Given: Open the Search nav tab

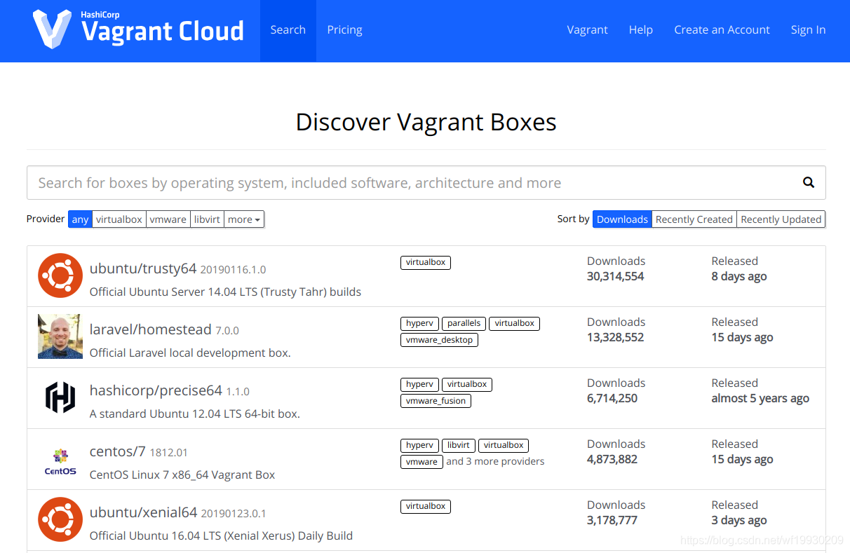Looking at the screenshot, I should click(x=288, y=30).
